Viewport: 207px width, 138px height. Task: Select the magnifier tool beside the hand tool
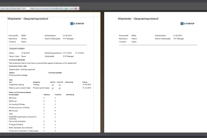pos(14,8)
